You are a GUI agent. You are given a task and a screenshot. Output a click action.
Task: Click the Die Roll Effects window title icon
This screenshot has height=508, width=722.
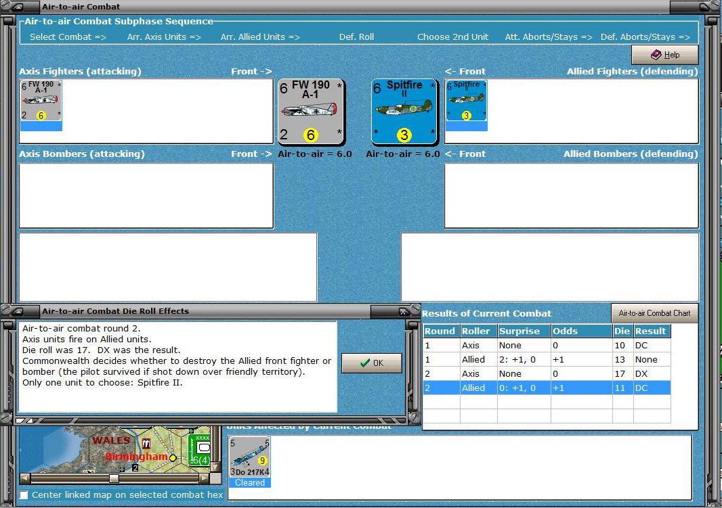18,311
